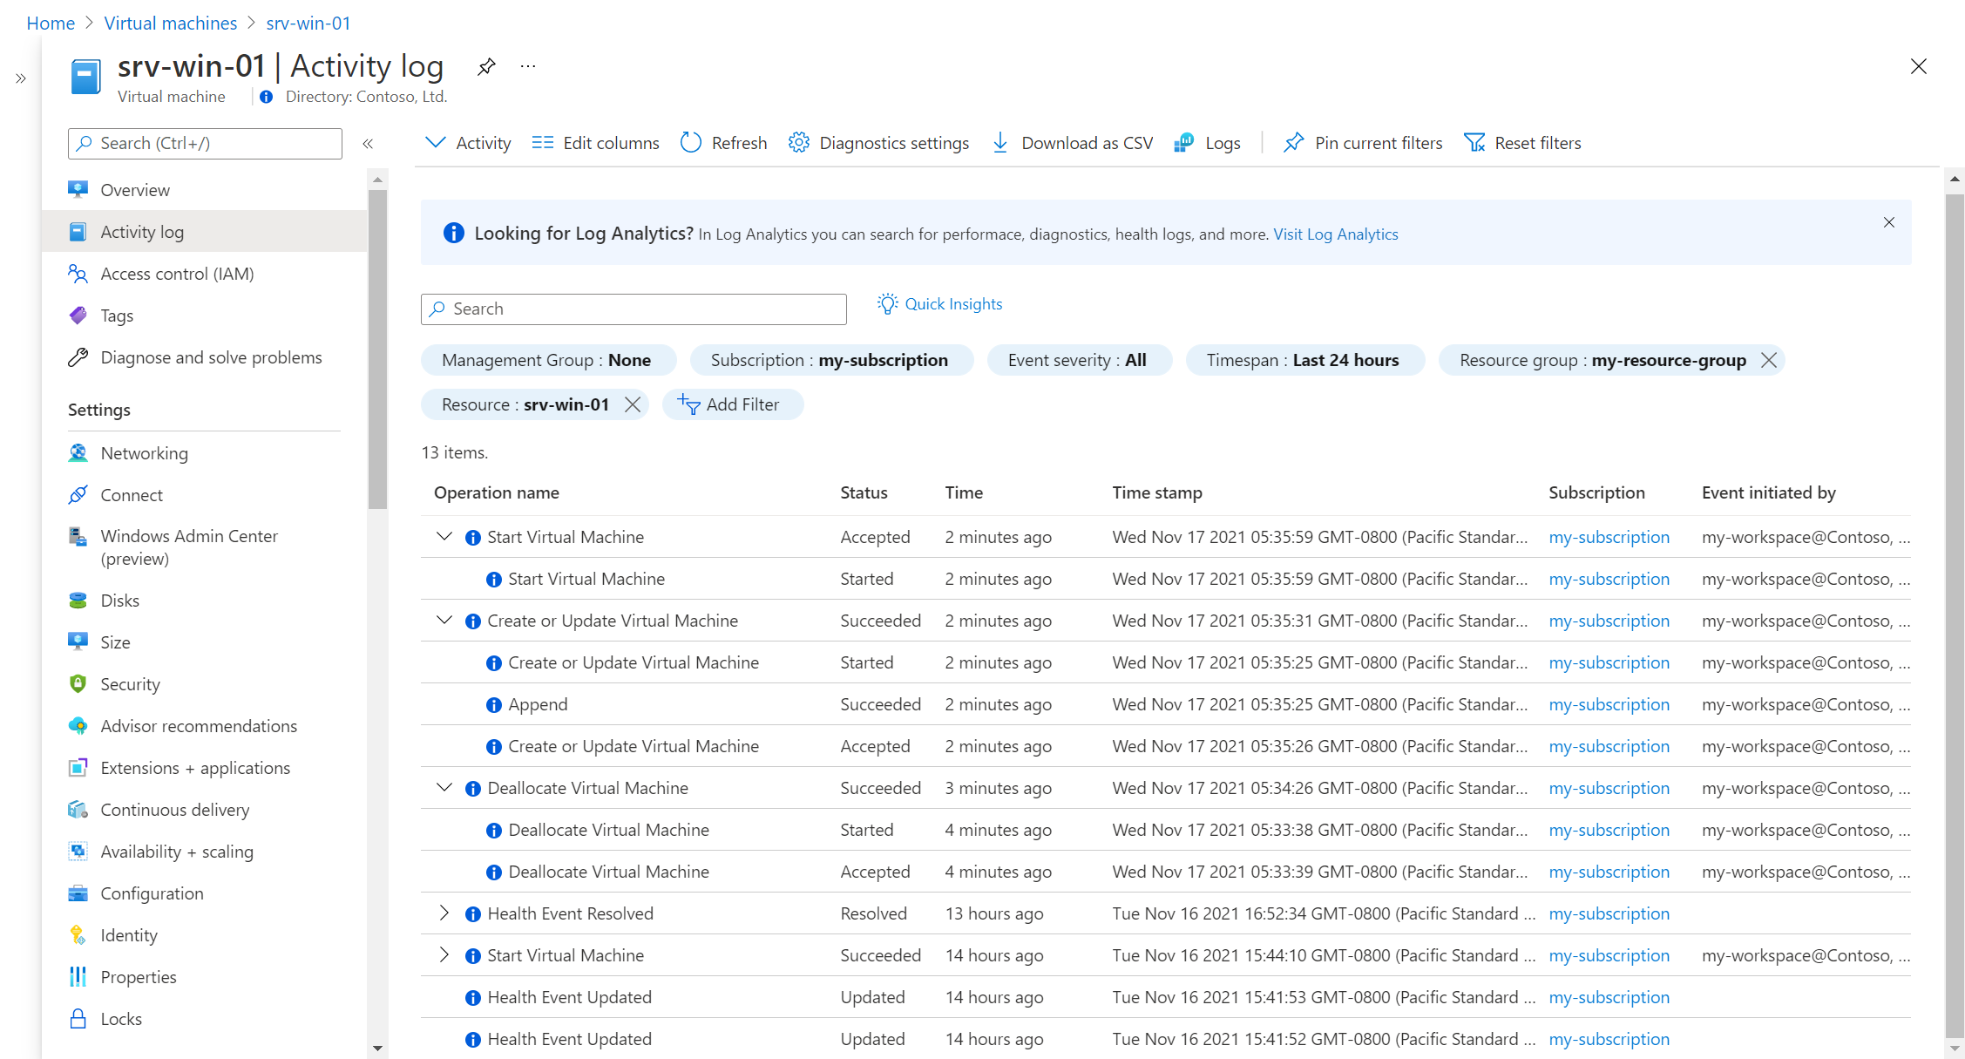Viewport: 1965px width, 1059px height.
Task: Sort by Time stamp column header
Action: pos(1157,492)
